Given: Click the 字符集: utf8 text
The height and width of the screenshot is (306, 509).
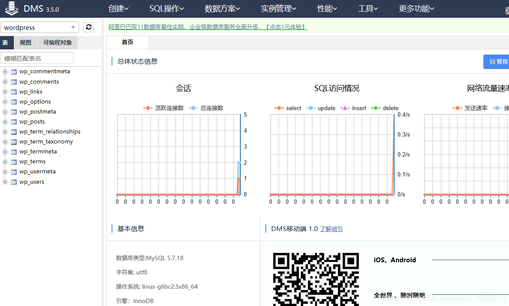Looking at the screenshot, I should [x=131, y=272].
